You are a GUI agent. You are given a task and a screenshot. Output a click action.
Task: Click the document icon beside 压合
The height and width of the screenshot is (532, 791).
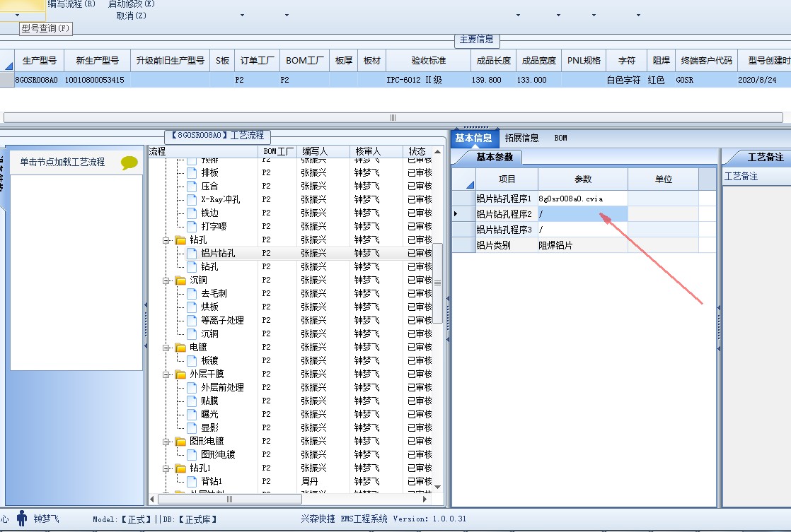point(192,186)
